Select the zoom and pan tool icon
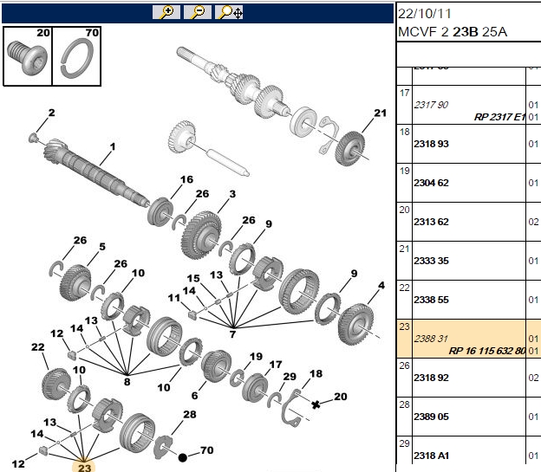The height and width of the screenshot is (472, 541). point(229,12)
